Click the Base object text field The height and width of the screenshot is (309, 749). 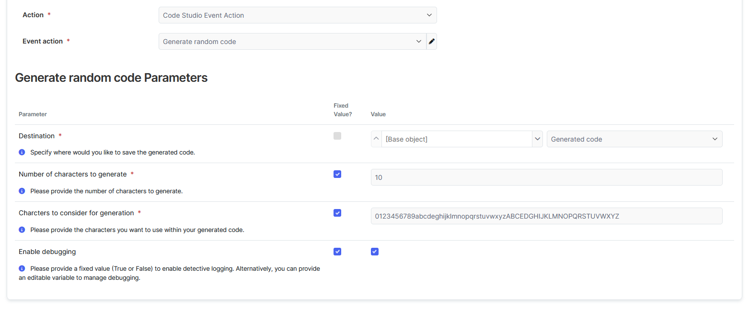[x=456, y=139]
